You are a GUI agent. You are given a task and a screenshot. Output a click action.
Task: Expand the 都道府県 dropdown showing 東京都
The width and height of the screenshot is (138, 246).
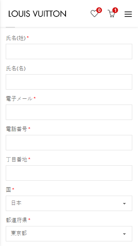click(69, 234)
